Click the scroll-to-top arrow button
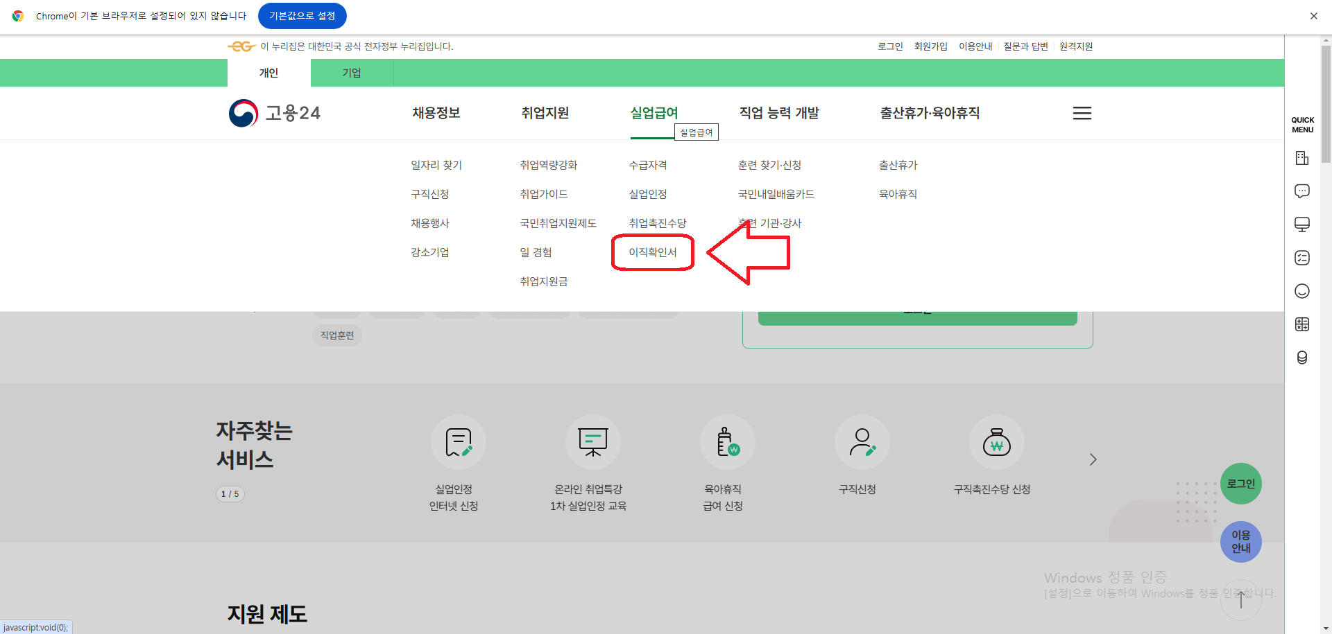 (1240, 600)
